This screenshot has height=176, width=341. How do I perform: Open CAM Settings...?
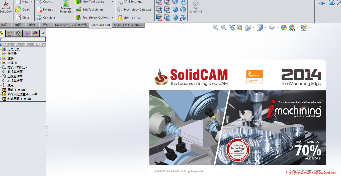tap(130, 2)
